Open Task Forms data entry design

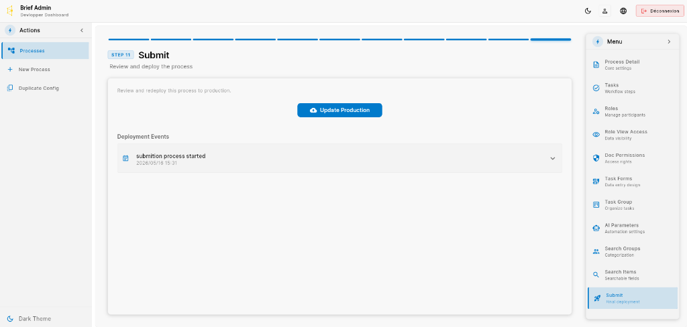[633, 181]
